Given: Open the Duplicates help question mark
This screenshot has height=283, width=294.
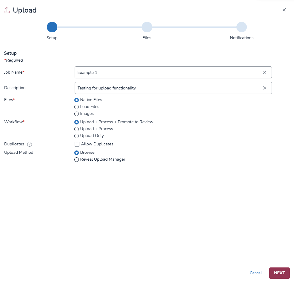Looking at the screenshot, I should [x=30, y=144].
